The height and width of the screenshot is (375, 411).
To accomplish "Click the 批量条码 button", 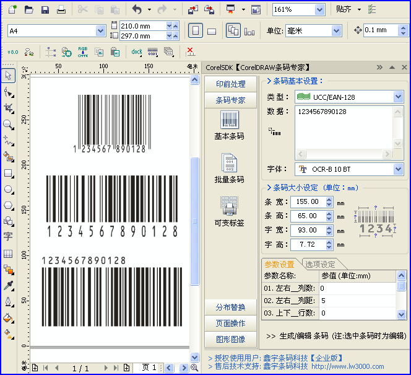I will pyautogui.click(x=230, y=169).
